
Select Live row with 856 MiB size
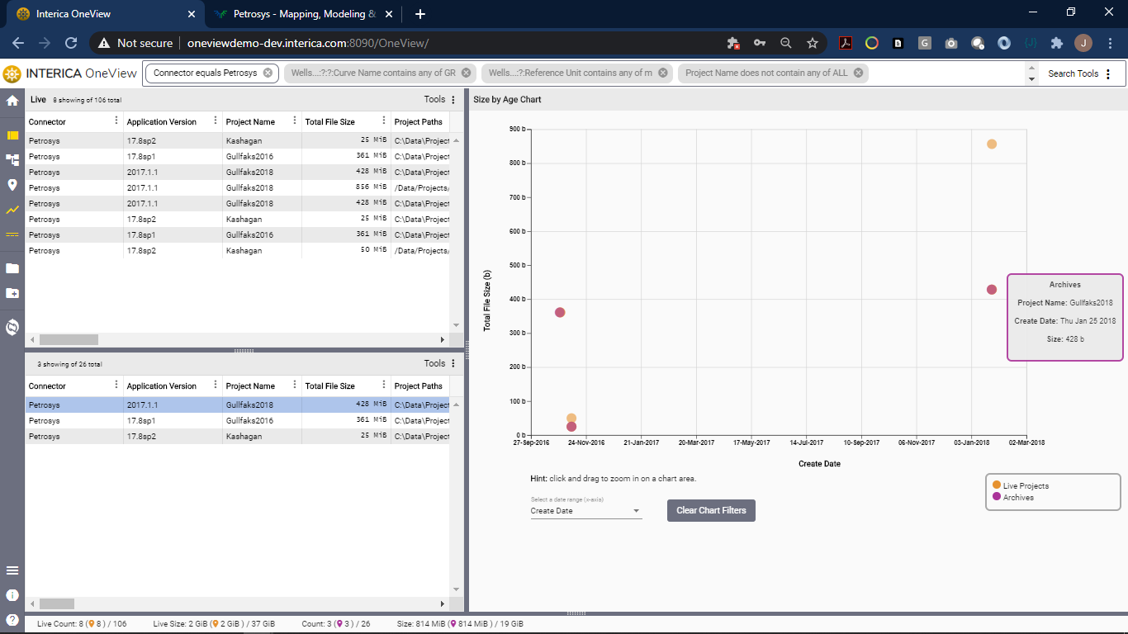click(x=238, y=187)
